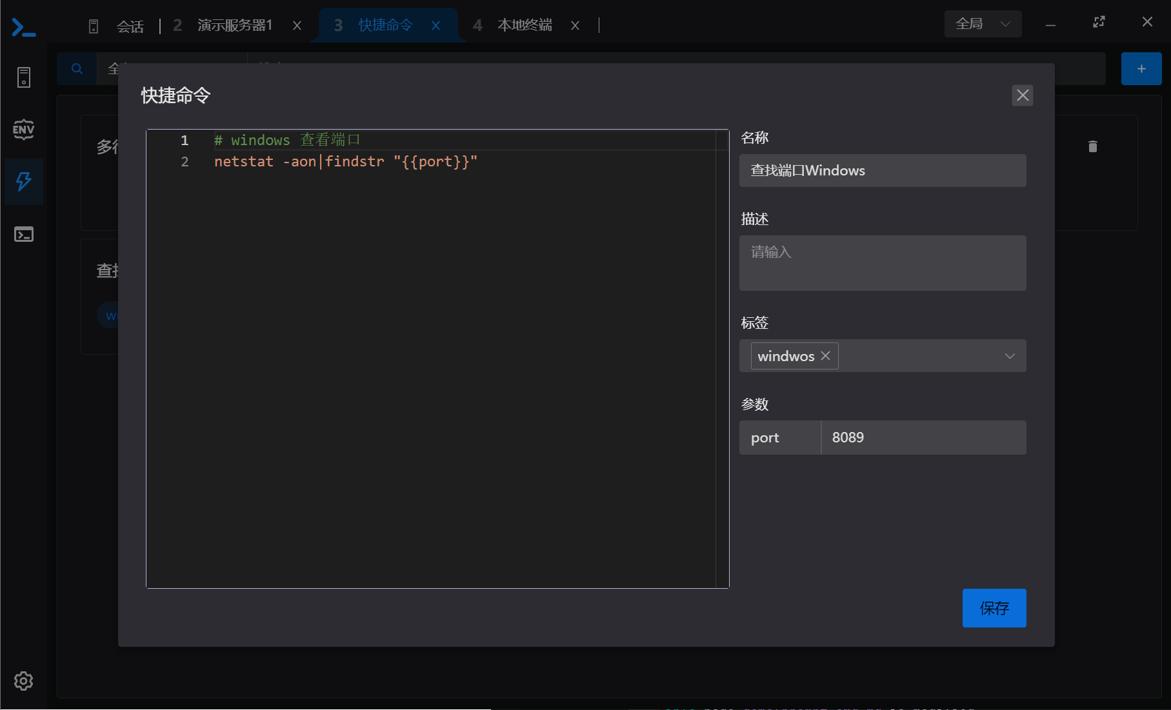This screenshot has width=1171, height=710.
Task: Expand the 标签 tag dropdown
Action: (x=1010, y=356)
